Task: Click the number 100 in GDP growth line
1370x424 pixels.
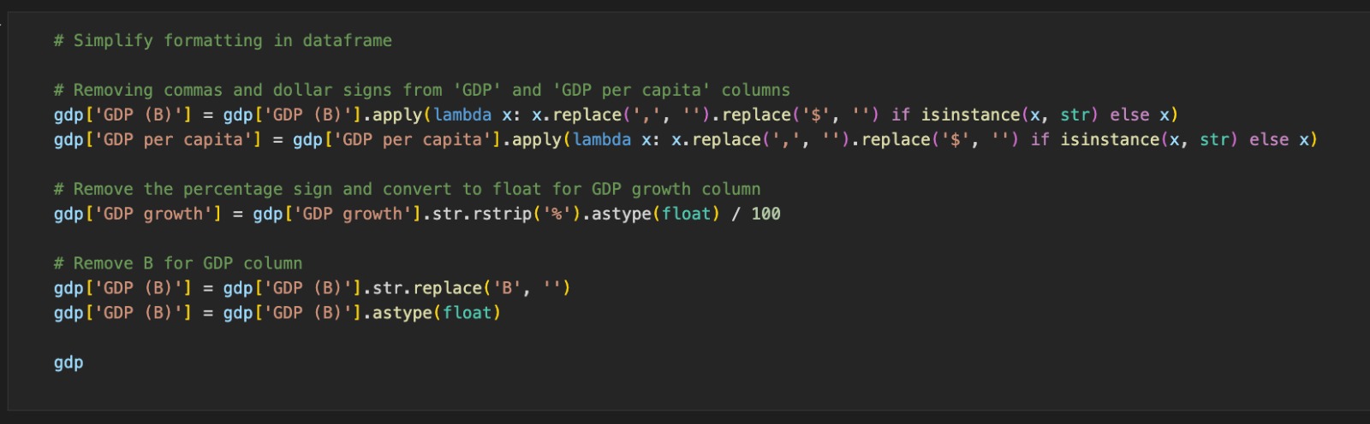Action: click(x=765, y=214)
